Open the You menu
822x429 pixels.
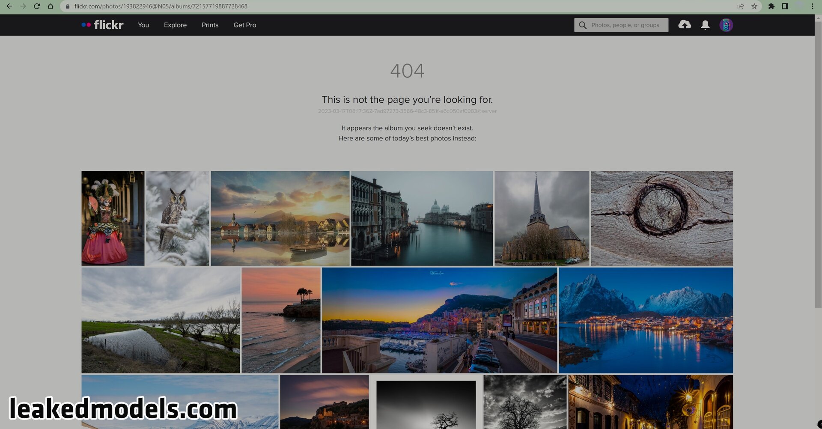click(x=143, y=25)
